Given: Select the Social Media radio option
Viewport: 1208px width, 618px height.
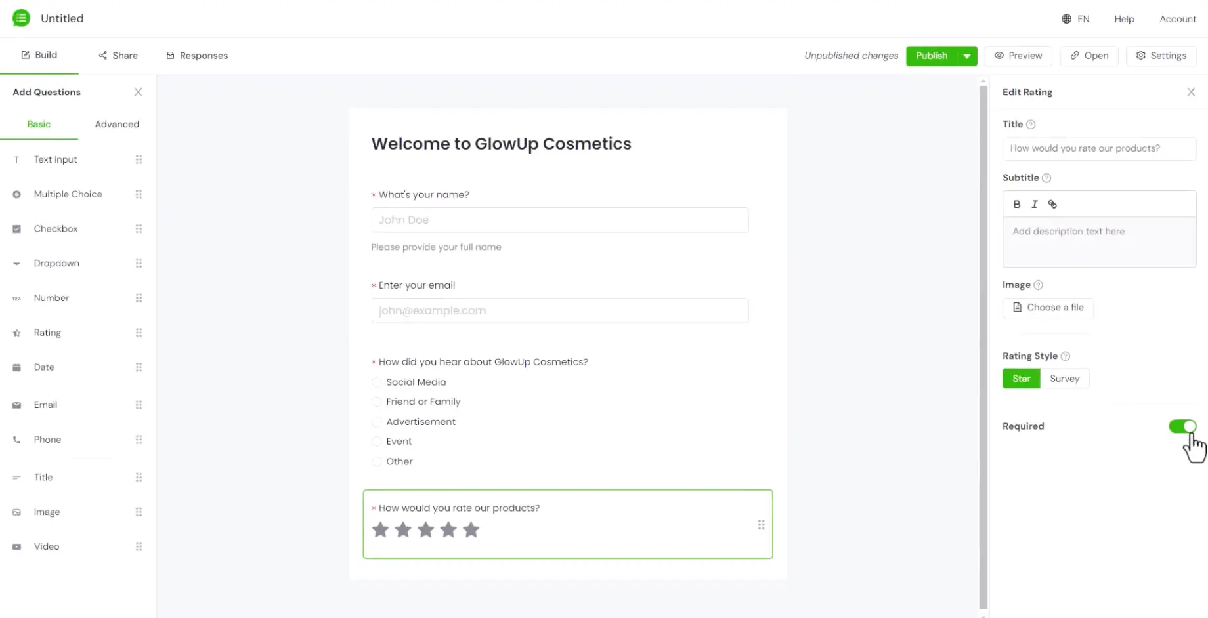Looking at the screenshot, I should [376, 382].
